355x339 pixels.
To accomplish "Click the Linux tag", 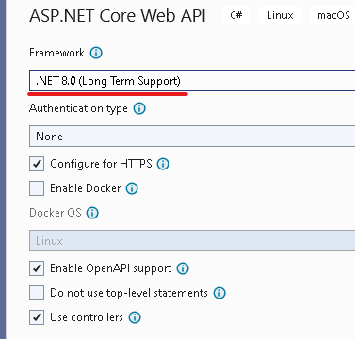I will point(280,15).
